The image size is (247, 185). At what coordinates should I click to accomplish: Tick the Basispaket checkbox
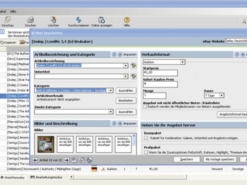146,138
